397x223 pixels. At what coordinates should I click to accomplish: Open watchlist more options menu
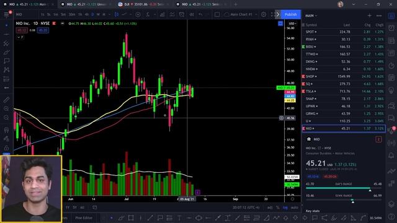point(379,15)
